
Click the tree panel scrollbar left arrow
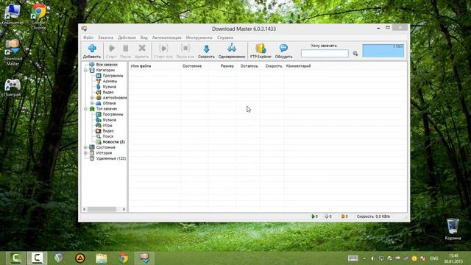[85, 209]
